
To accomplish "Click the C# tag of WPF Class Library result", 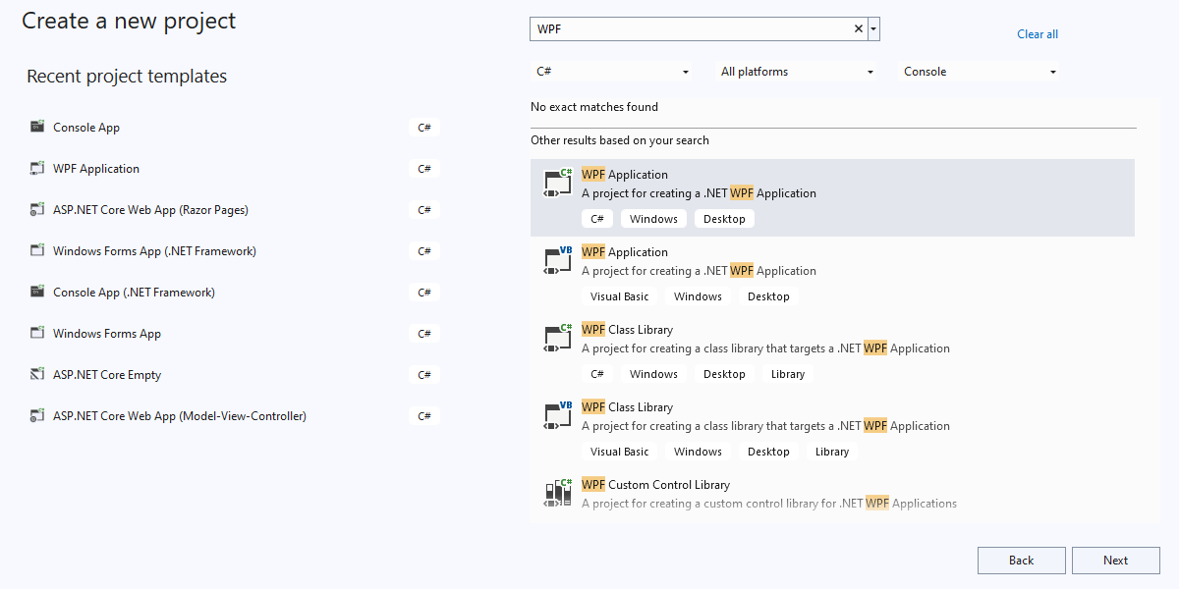I will tap(597, 374).
